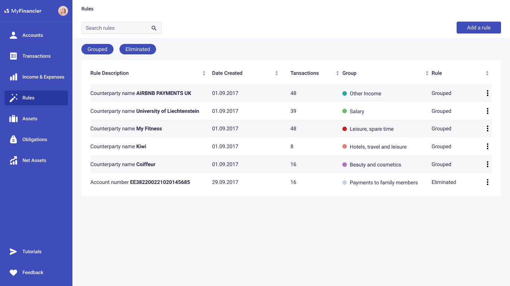Click the Accounts person icon in sidebar
The height and width of the screenshot is (286, 510).
point(13,35)
